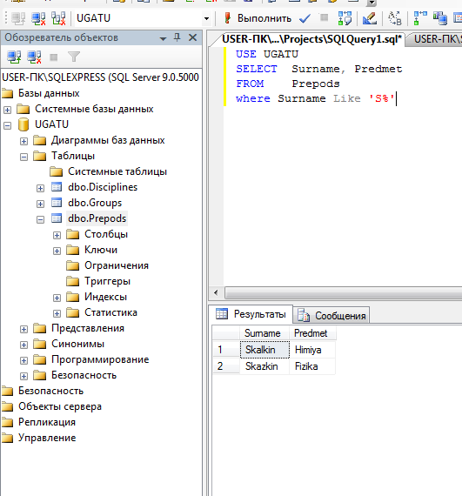462x496 pixels.
Task: Click the Filter funnel icon
Action: [x=74, y=57]
